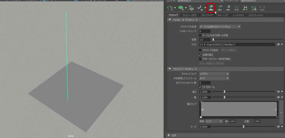Viewport: 285px width, 138px height.
Task: Click the expression icon beside 長さ slider
Action: [x=278, y=91]
